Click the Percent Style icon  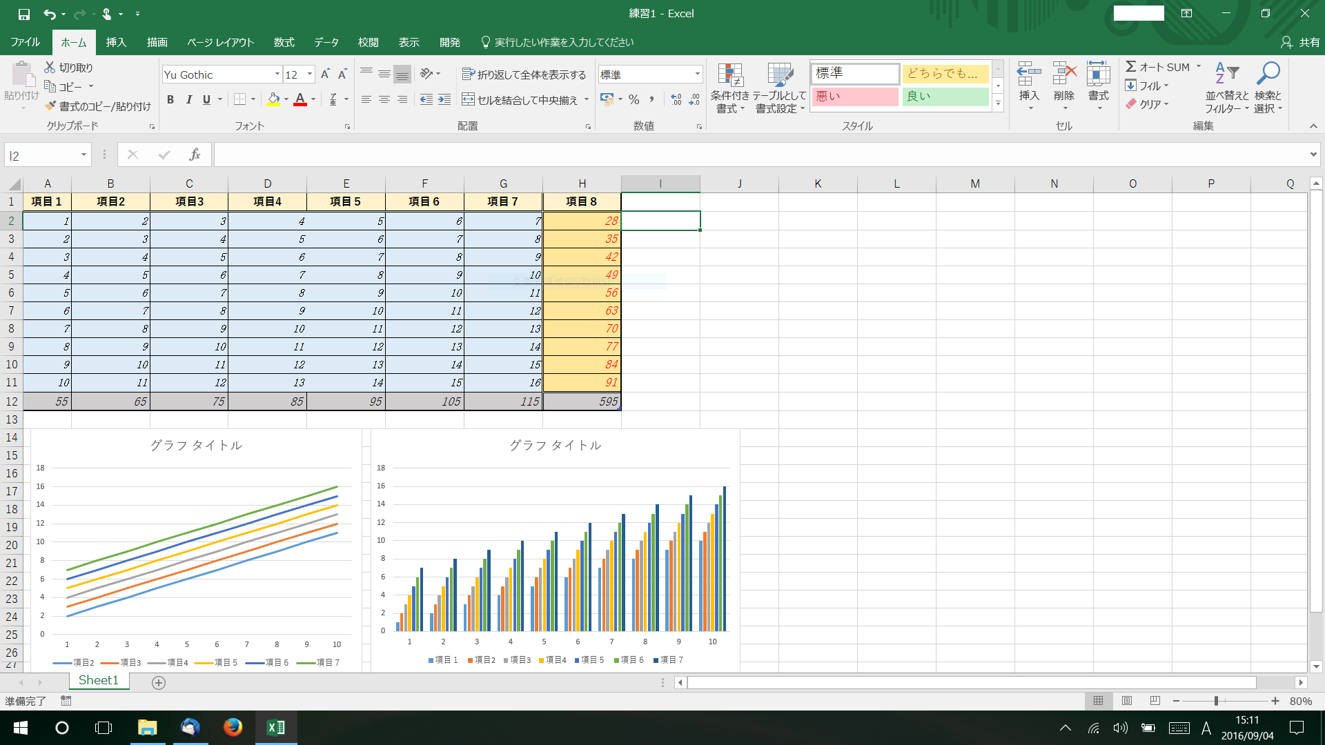coord(634,100)
